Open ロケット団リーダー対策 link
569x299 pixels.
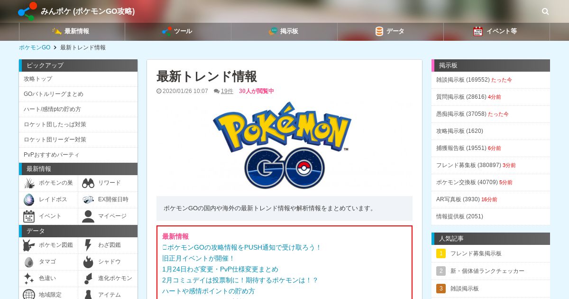coord(78,140)
